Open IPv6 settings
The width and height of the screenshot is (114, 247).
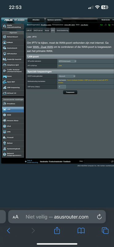coord(13,126)
